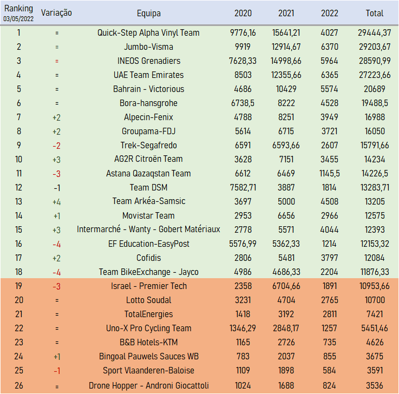
Task: Select the 2022 column header
Action: pyautogui.click(x=329, y=13)
